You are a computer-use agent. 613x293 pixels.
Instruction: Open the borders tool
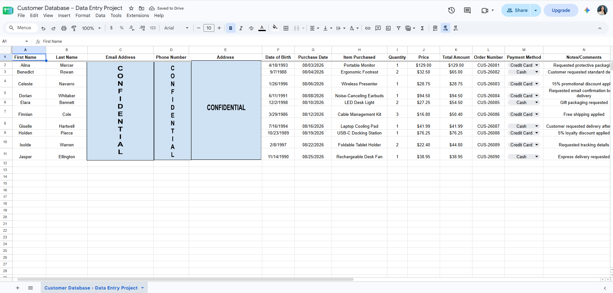click(286, 28)
